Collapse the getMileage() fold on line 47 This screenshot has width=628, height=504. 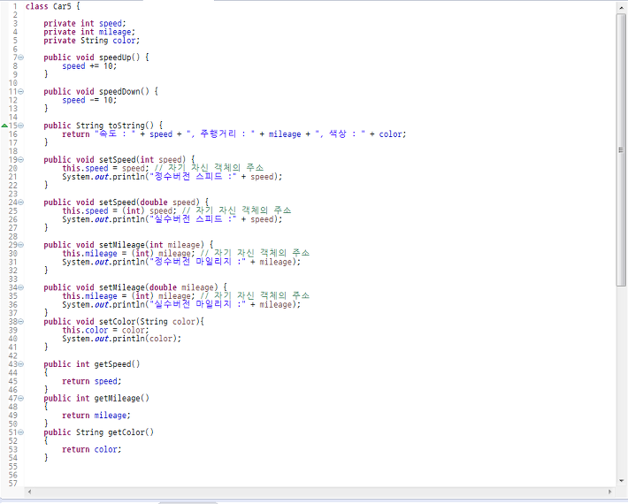[21, 398]
